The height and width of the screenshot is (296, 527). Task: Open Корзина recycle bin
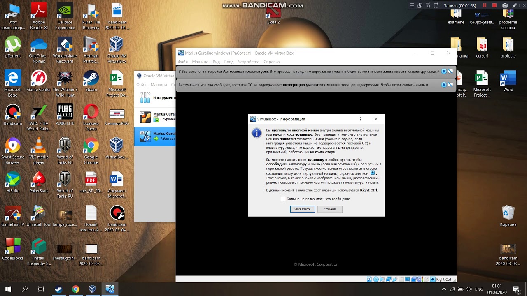(x=508, y=216)
